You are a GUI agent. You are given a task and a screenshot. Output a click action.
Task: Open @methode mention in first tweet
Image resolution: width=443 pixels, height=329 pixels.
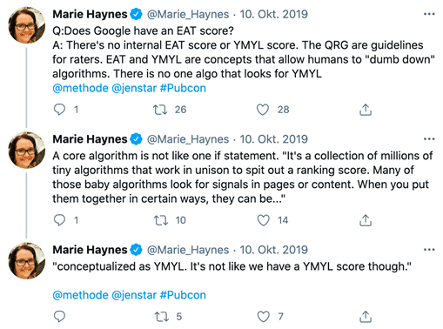coord(80,88)
